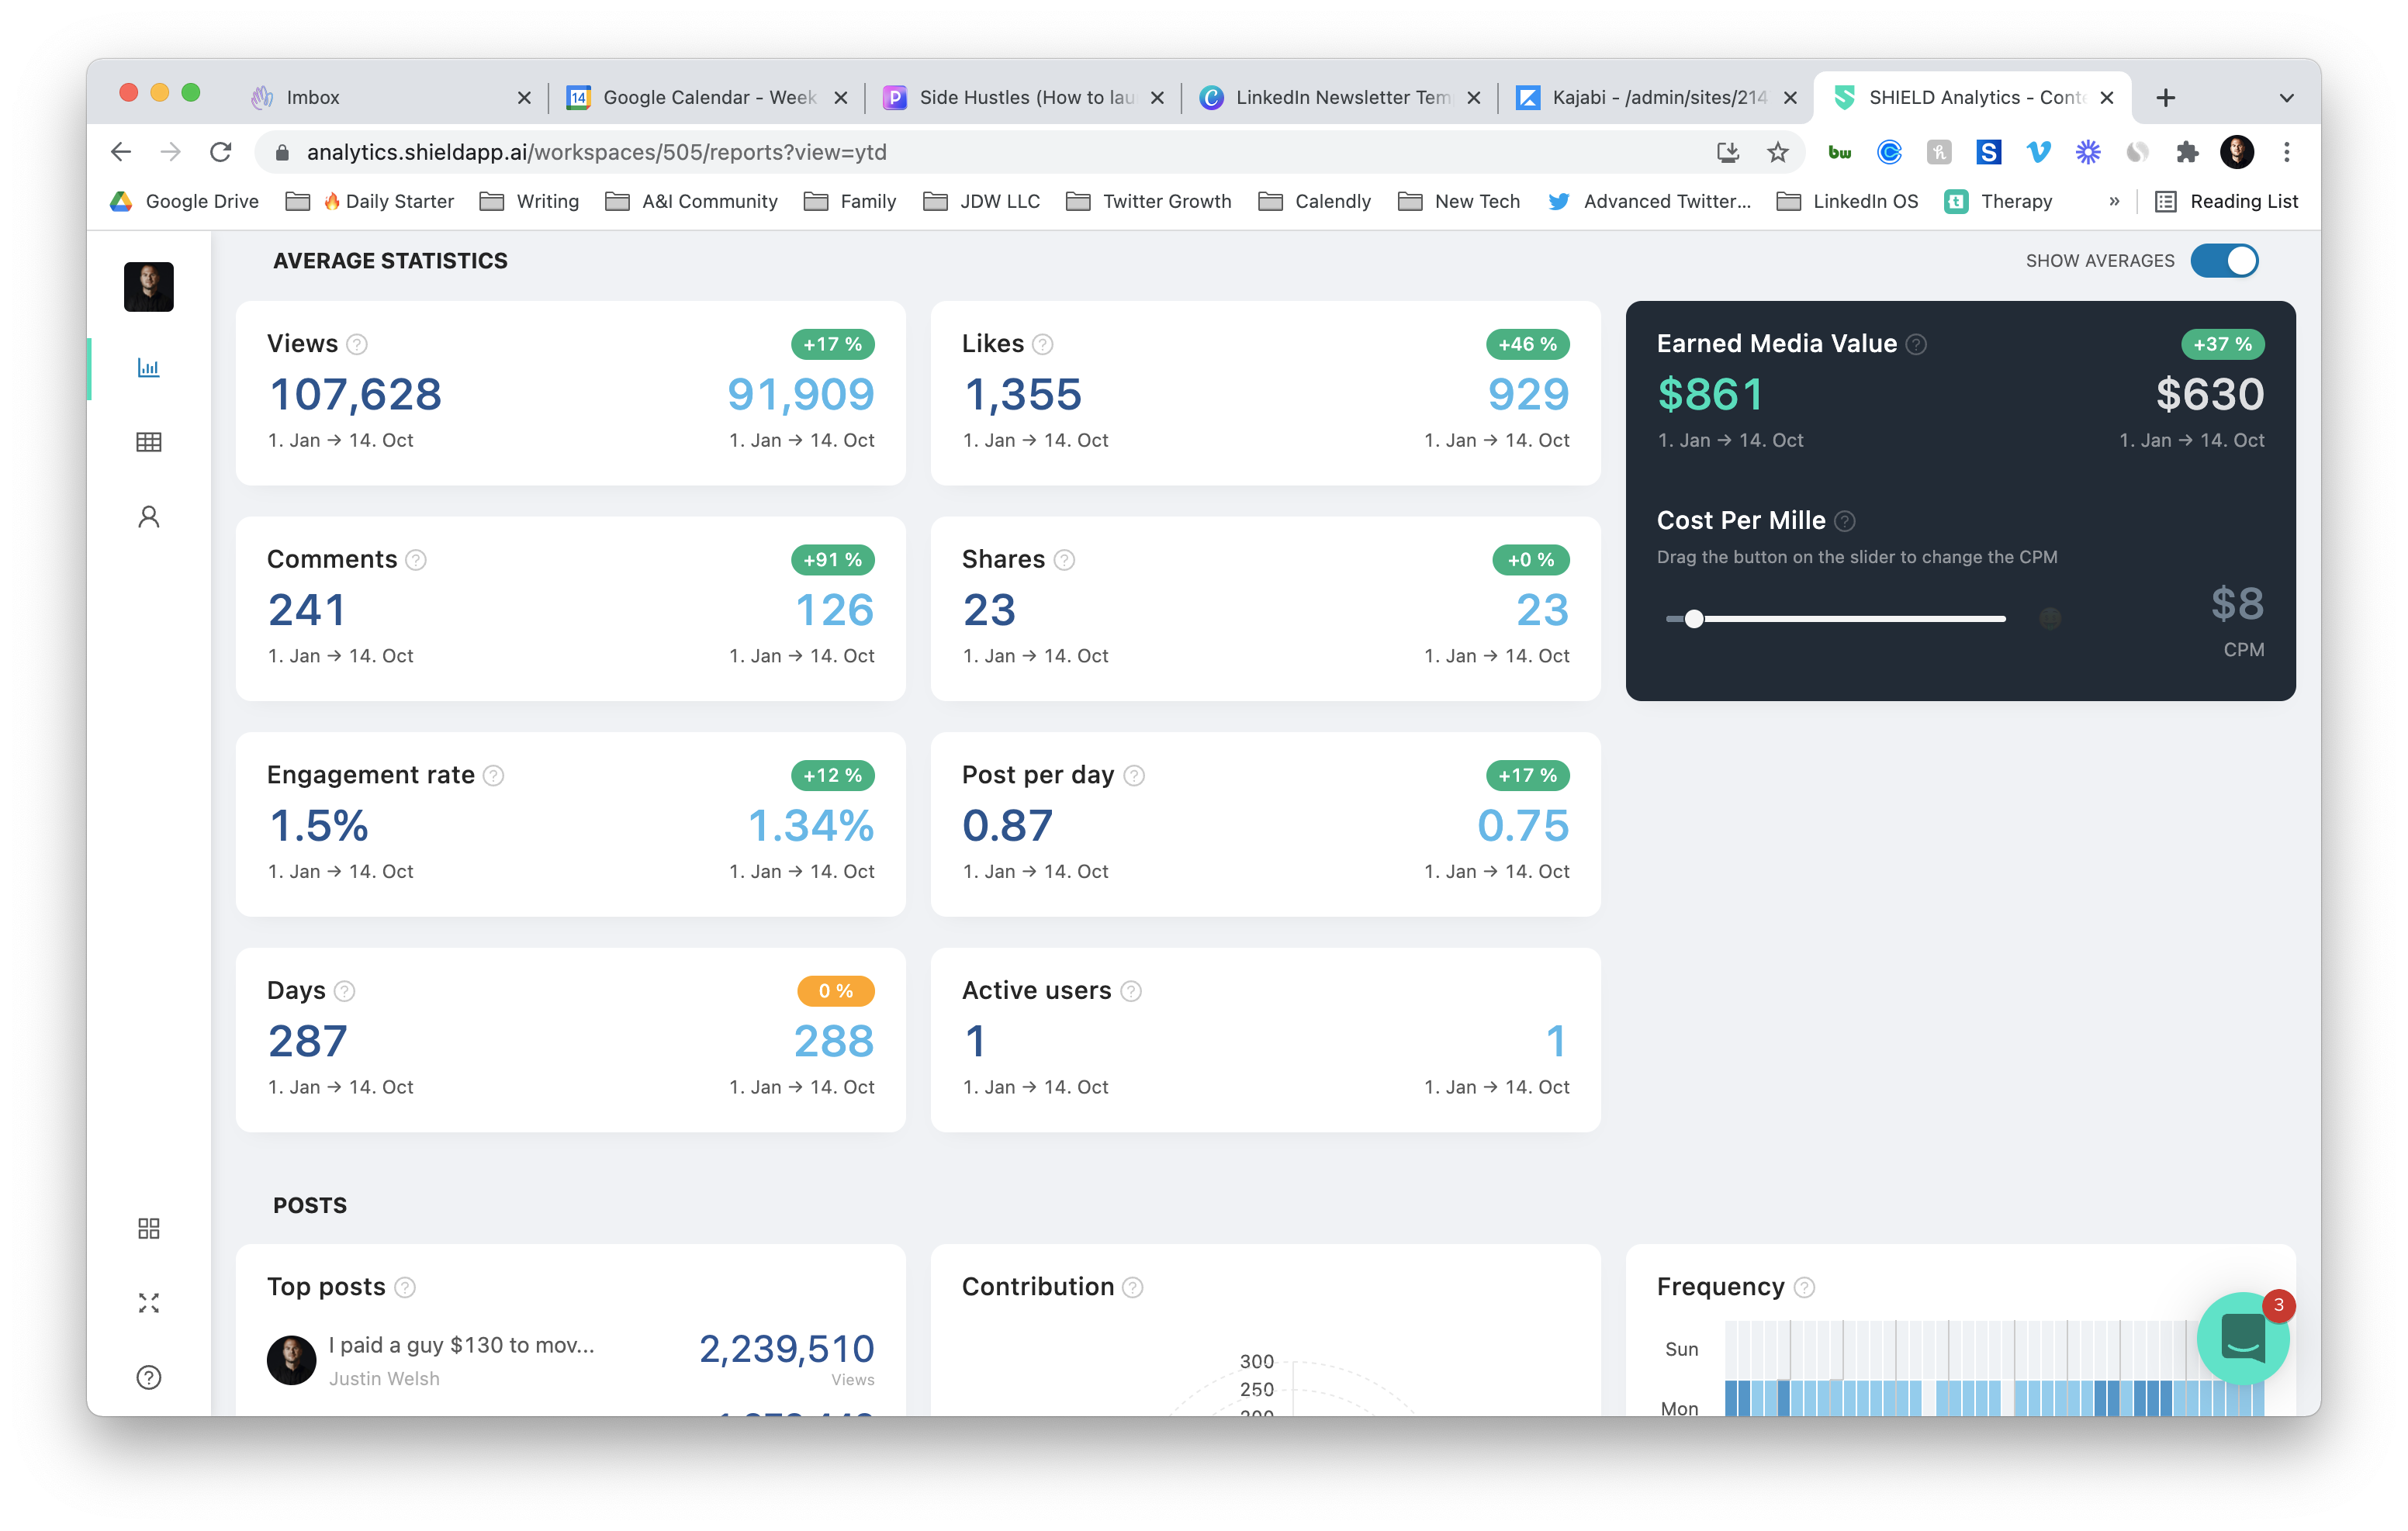Toggle the Show Averages switch
Screen dimensions: 2408x1531
2224,261
